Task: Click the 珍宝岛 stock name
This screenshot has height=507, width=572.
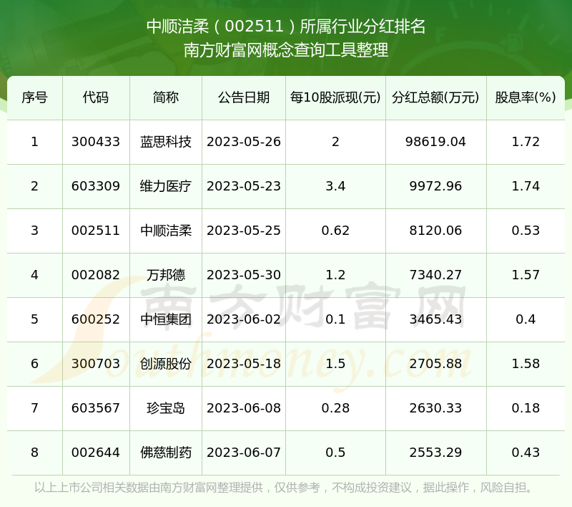Action: [x=166, y=408]
